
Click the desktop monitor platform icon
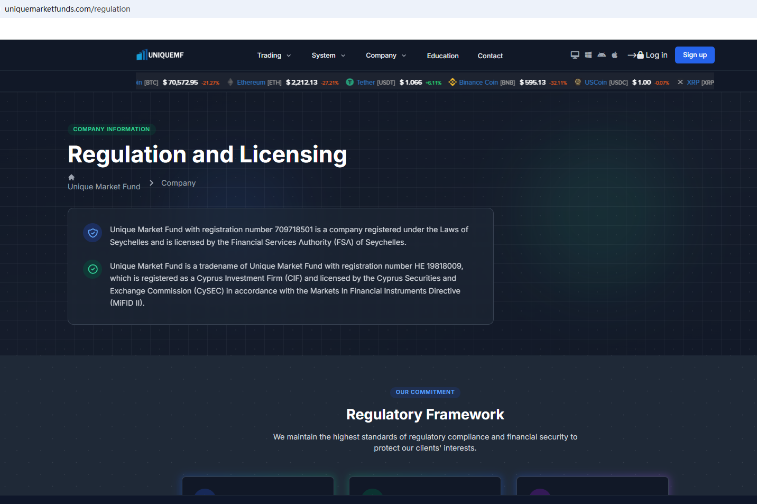575,55
